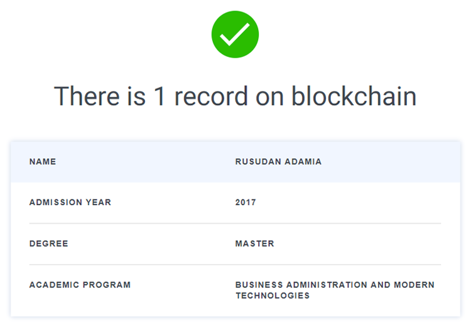Click the ADMISSION YEAR label
471x326 pixels.
(70, 202)
